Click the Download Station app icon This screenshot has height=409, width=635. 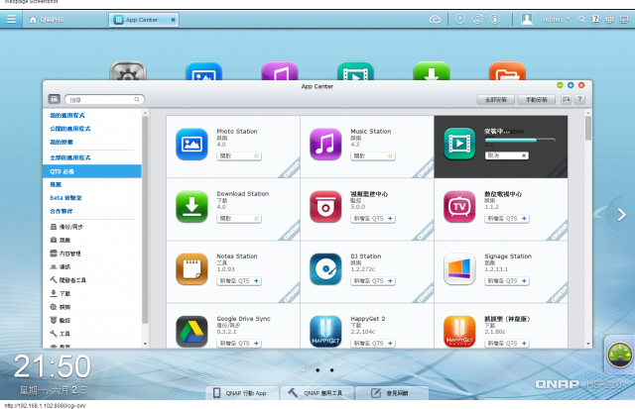pos(191,207)
